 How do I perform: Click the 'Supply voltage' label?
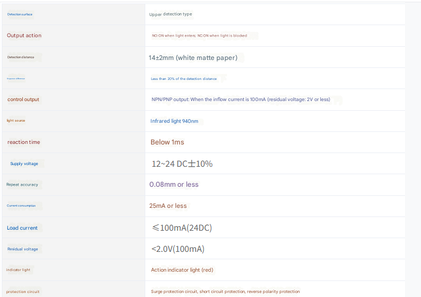[24, 164]
